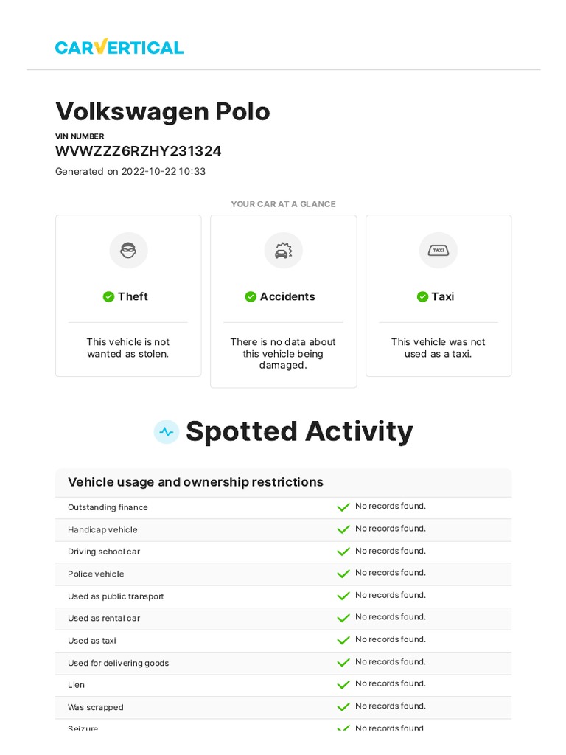Click the Lien row green checkmark
566x755 pixels.
[343, 685]
